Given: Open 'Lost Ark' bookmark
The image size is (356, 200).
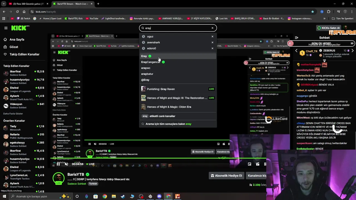Looking at the screenshot, I should point(222,19).
